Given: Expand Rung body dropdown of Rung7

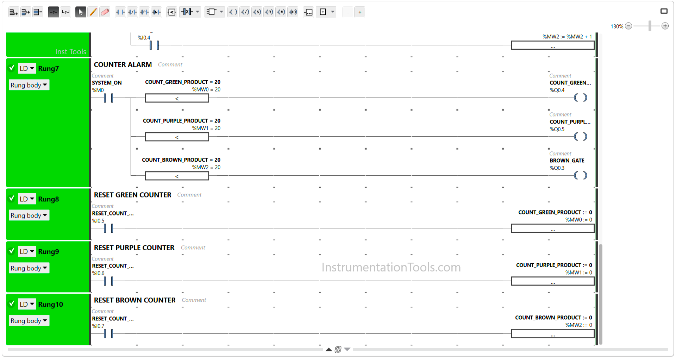Looking at the screenshot, I should (29, 85).
